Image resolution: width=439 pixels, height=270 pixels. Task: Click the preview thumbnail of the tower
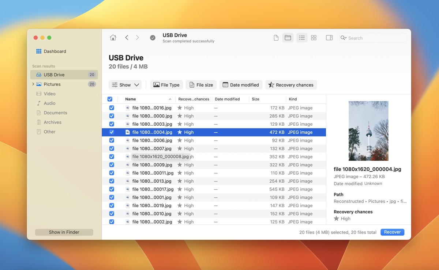pyautogui.click(x=368, y=131)
